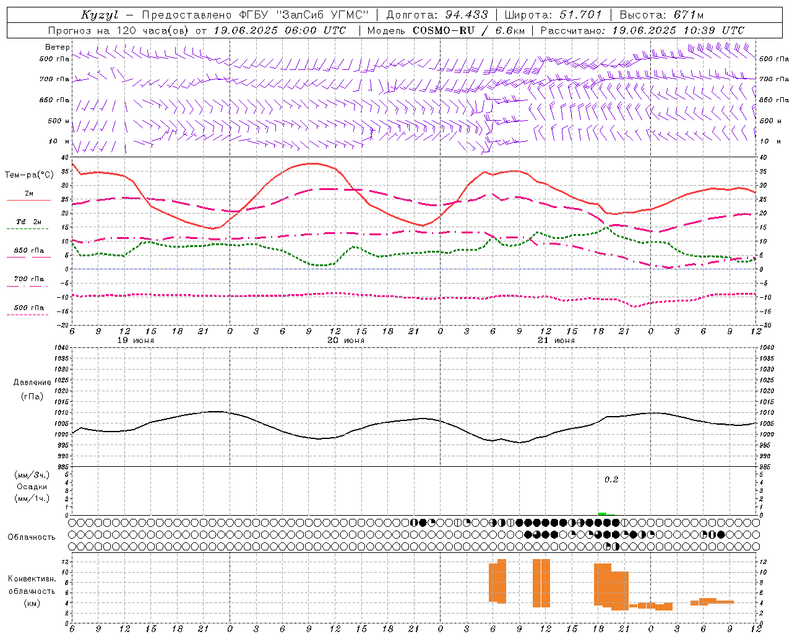Click the Давление pressure panel label
Screen dimensions: 792x634
coord(32,383)
